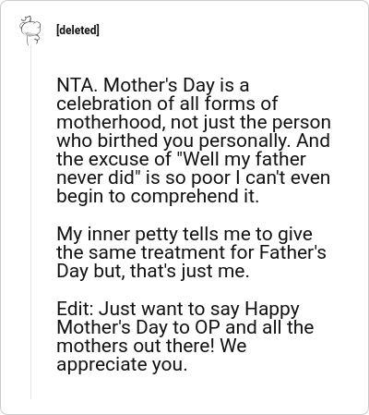The height and width of the screenshot is (415, 369).
Task: Click the word "Edit:" in the last paragraph
Action: (x=76, y=309)
